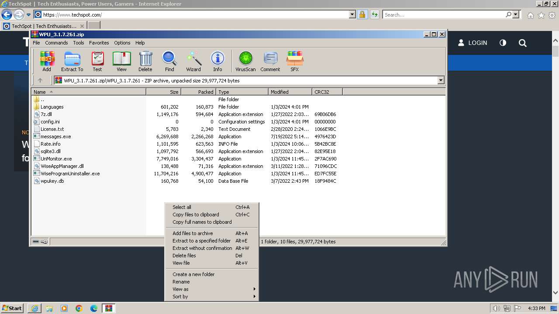Viewport: 559px width, 314px height.
Task: Select the wpukey.db file
Action: 52,181
